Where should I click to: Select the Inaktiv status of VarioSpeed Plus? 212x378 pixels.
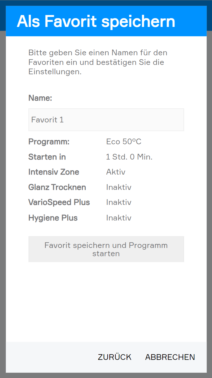119,202
